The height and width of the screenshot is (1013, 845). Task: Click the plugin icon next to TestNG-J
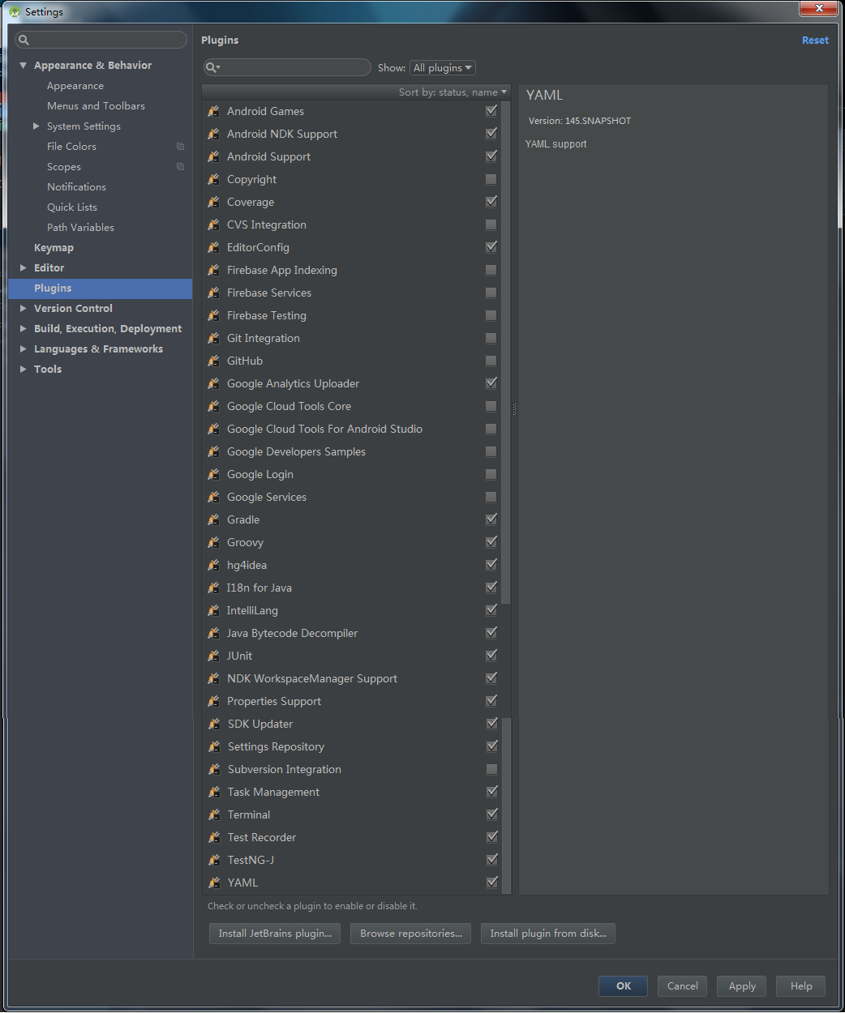click(214, 860)
